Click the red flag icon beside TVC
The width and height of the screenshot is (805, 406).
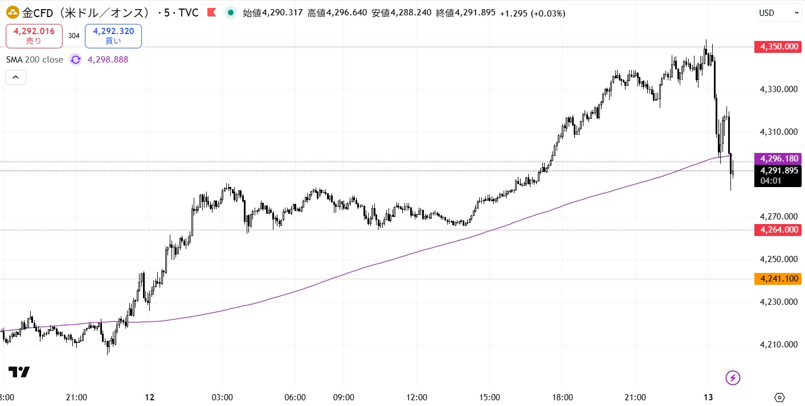pyautogui.click(x=211, y=13)
